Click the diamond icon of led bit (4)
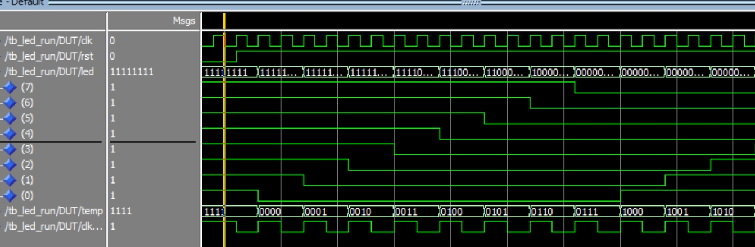Viewport: 755px width, 247px height. 10,134
